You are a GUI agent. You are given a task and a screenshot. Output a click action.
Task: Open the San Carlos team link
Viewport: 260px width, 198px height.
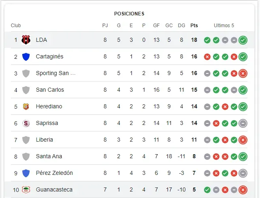(x=50, y=90)
